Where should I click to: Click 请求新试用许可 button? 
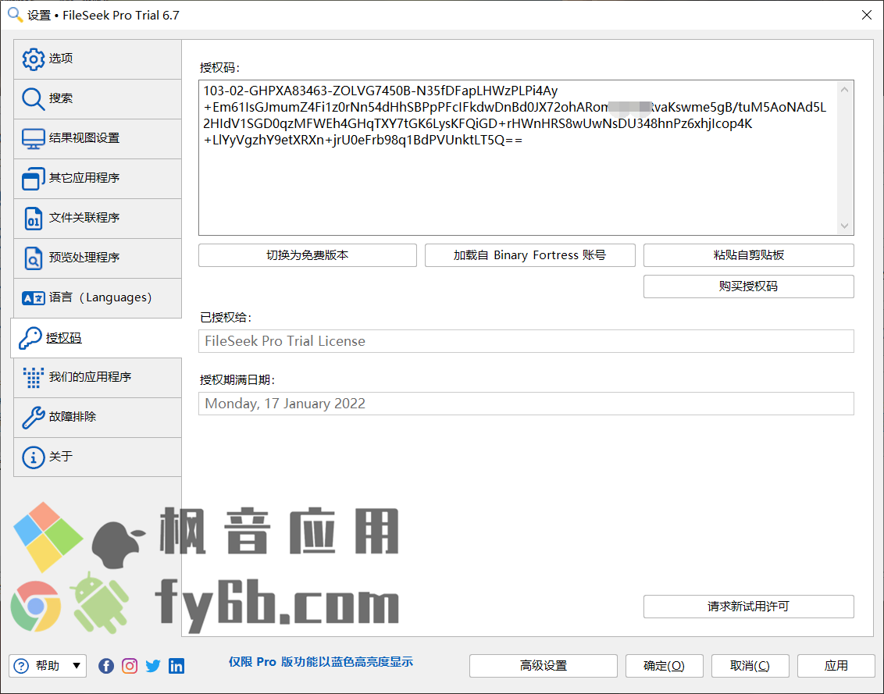point(749,607)
